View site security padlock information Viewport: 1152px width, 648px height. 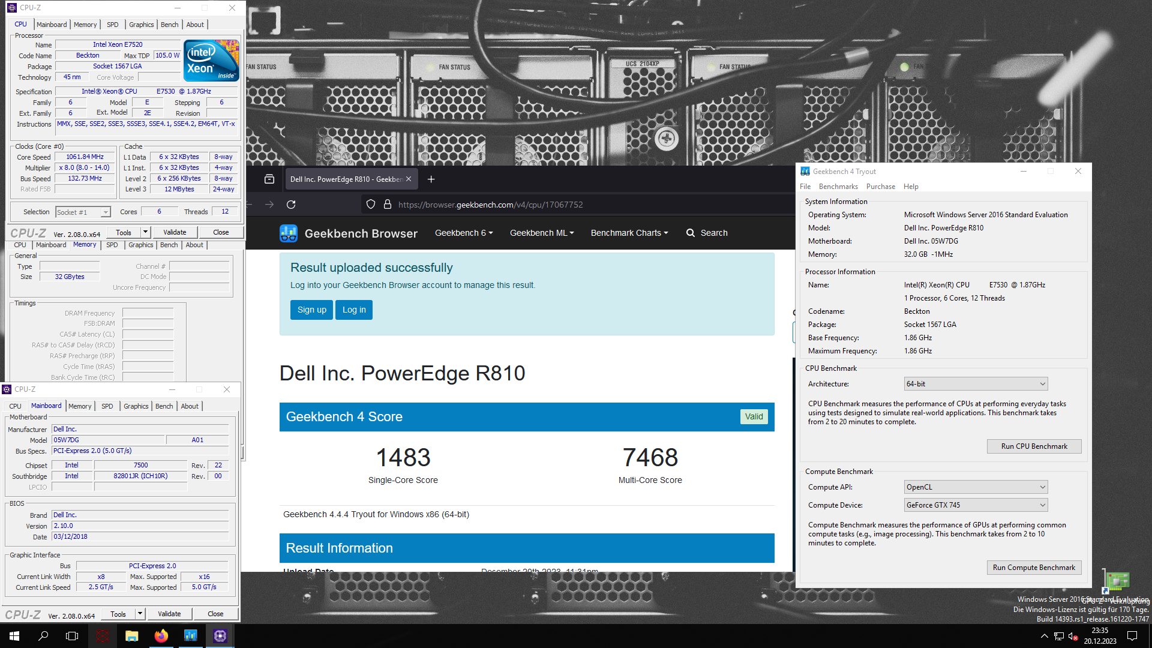[x=388, y=205]
